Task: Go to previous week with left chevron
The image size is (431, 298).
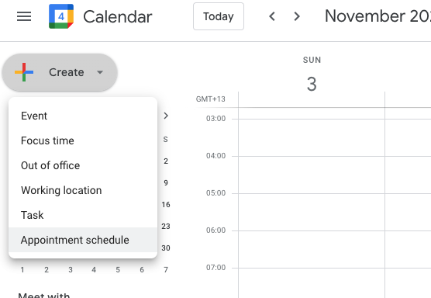Action: click(x=272, y=16)
